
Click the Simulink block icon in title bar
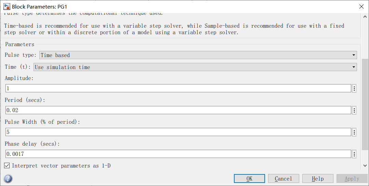pos(6,6)
